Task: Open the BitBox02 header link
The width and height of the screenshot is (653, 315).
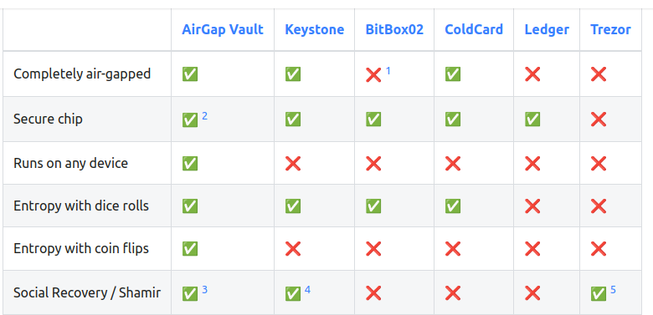Action: (394, 29)
